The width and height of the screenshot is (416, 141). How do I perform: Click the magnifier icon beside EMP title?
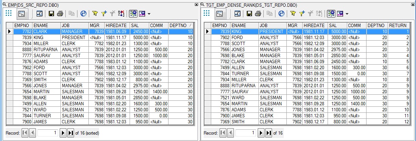(4, 5)
